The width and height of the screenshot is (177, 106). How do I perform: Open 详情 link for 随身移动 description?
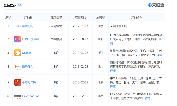coord(113,71)
